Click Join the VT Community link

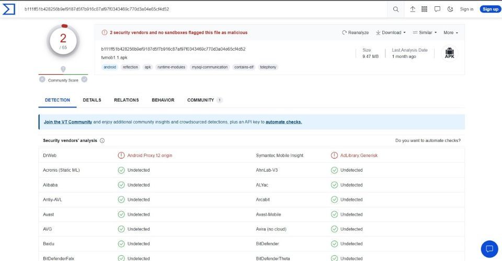68,122
